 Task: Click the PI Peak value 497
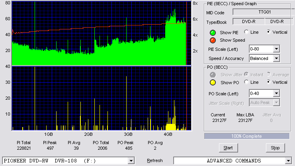point(50,148)
